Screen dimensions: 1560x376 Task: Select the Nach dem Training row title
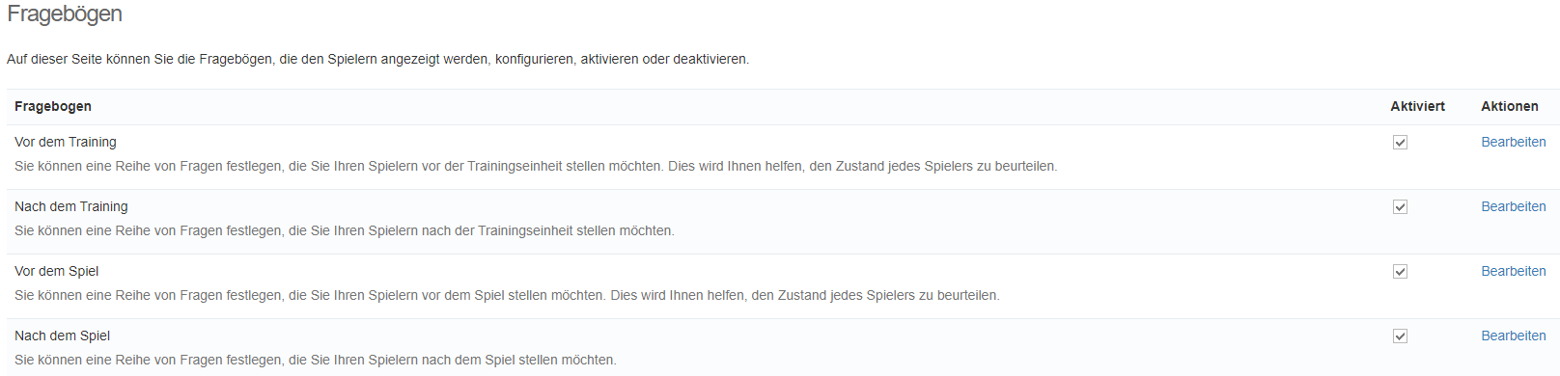pyautogui.click(x=71, y=206)
